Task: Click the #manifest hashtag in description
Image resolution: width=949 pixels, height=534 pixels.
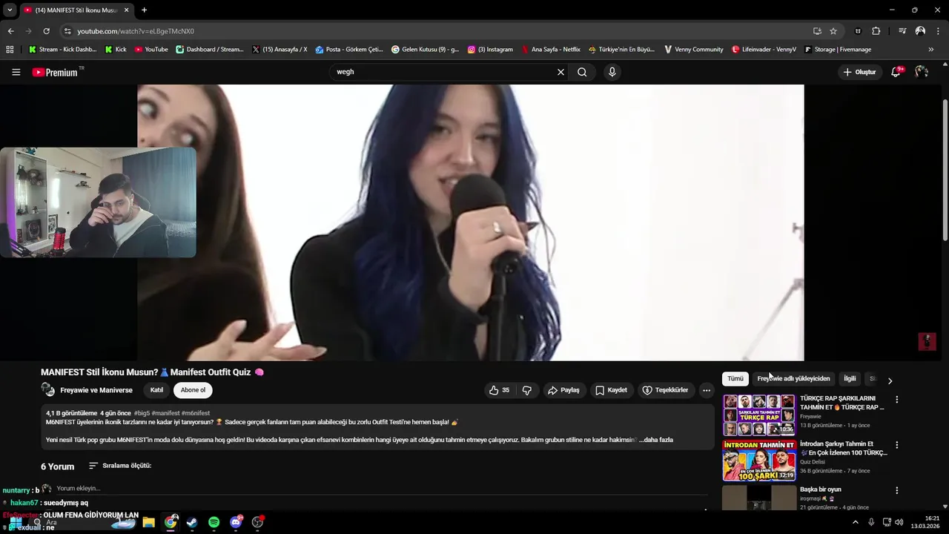Action: [x=165, y=413]
